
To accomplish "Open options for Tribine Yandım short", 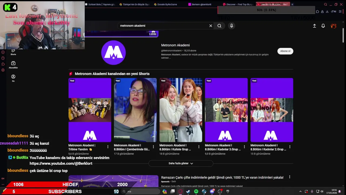I will pyautogui.click(x=108, y=147).
